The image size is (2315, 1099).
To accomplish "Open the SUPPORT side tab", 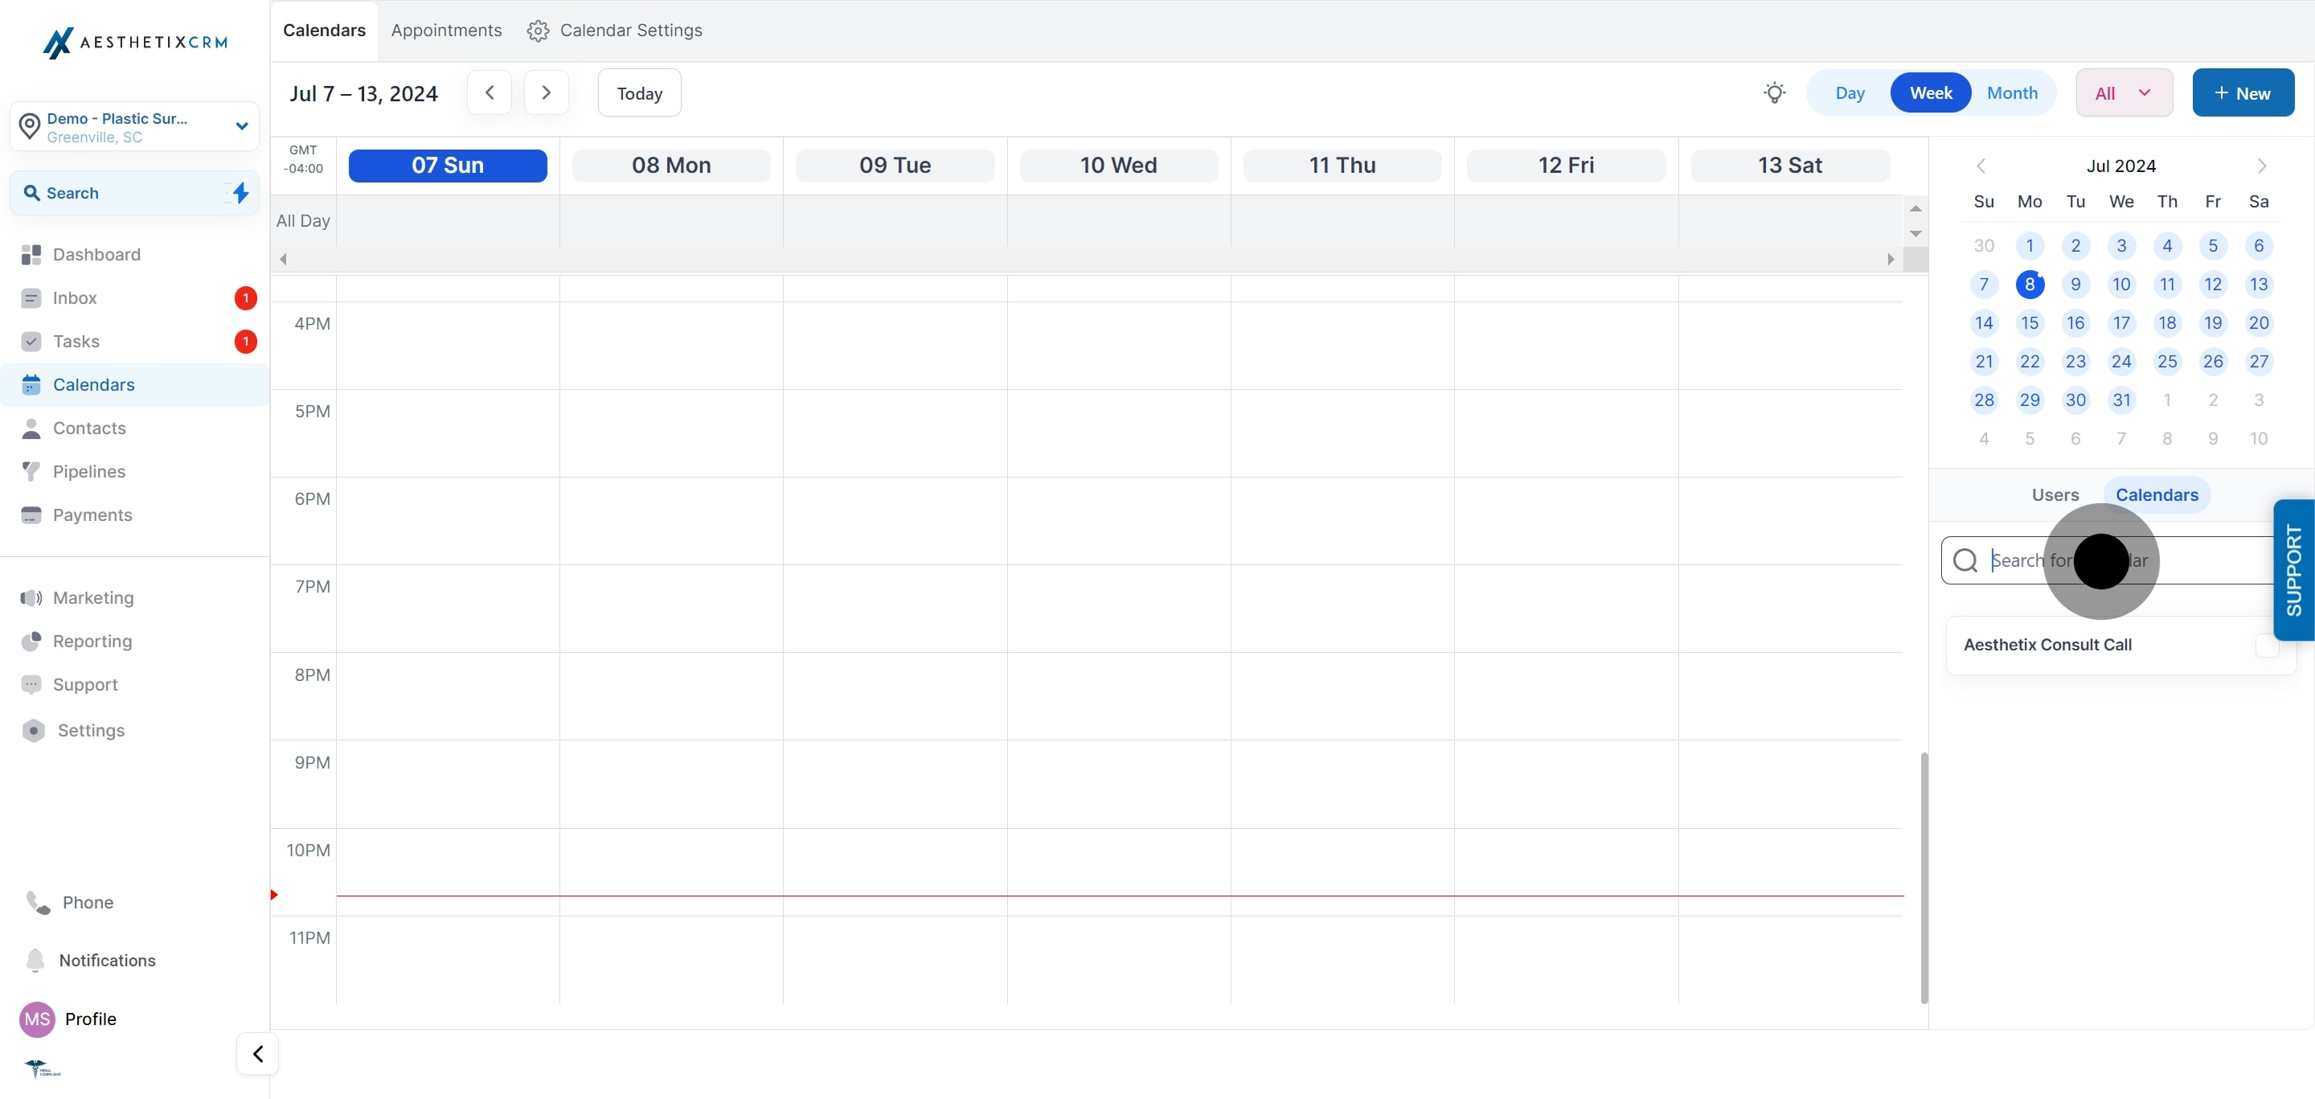I will (2293, 570).
